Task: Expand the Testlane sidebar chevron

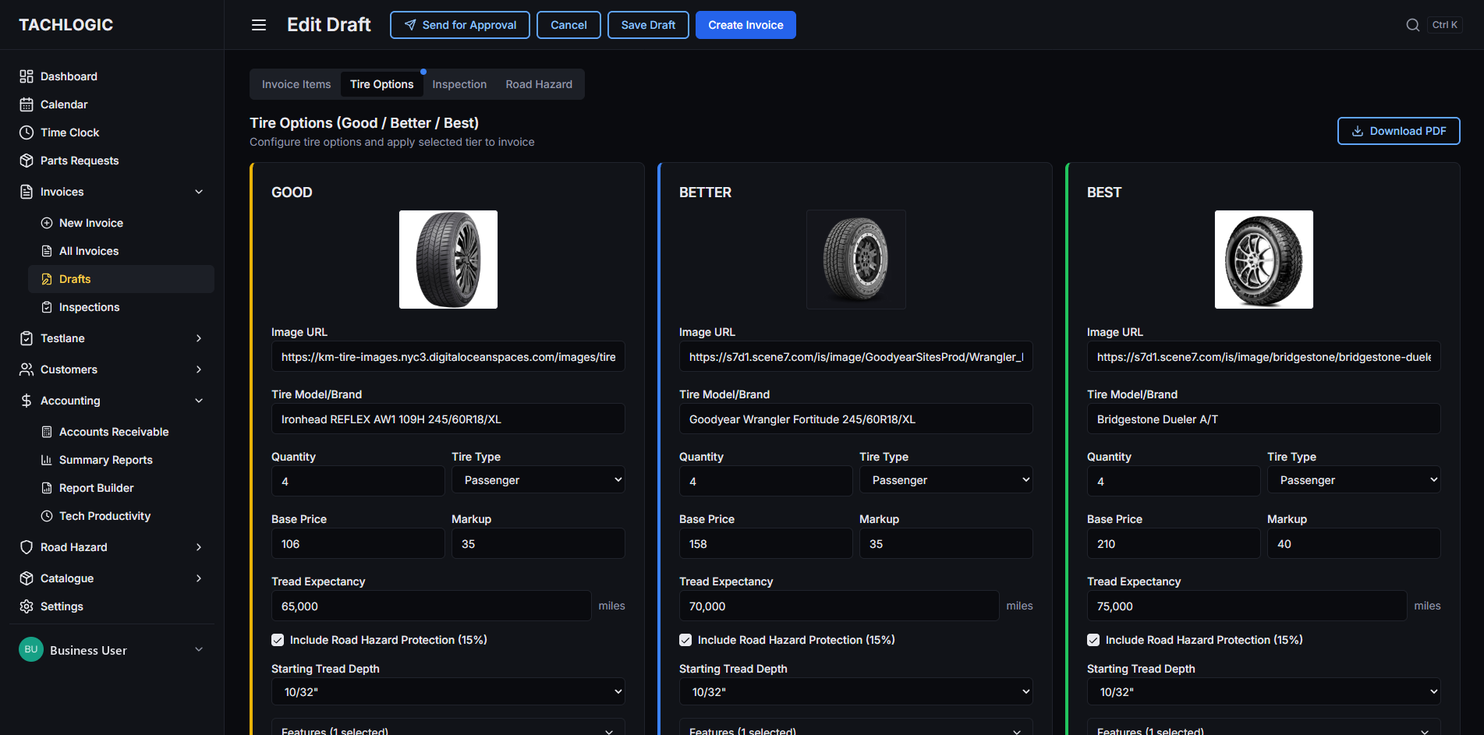Action: pyautogui.click(x=199, y=338)
